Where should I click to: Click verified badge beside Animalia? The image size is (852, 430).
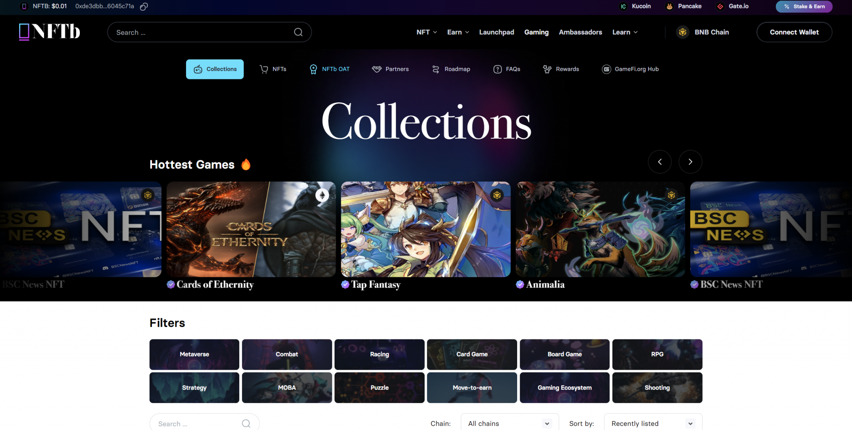[x=520, y=284]
